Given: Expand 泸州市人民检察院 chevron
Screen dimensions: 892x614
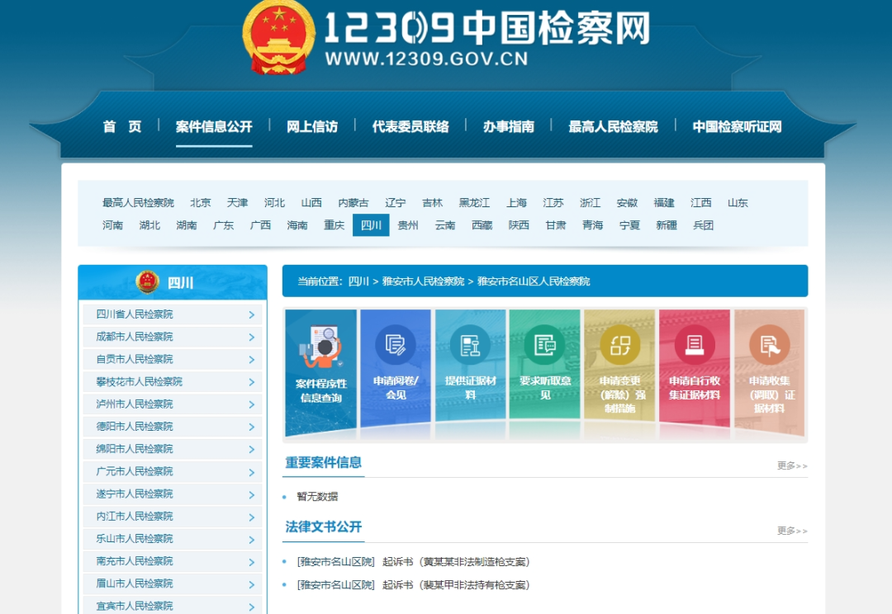Looking at the screenshot, I should point(251,404).
